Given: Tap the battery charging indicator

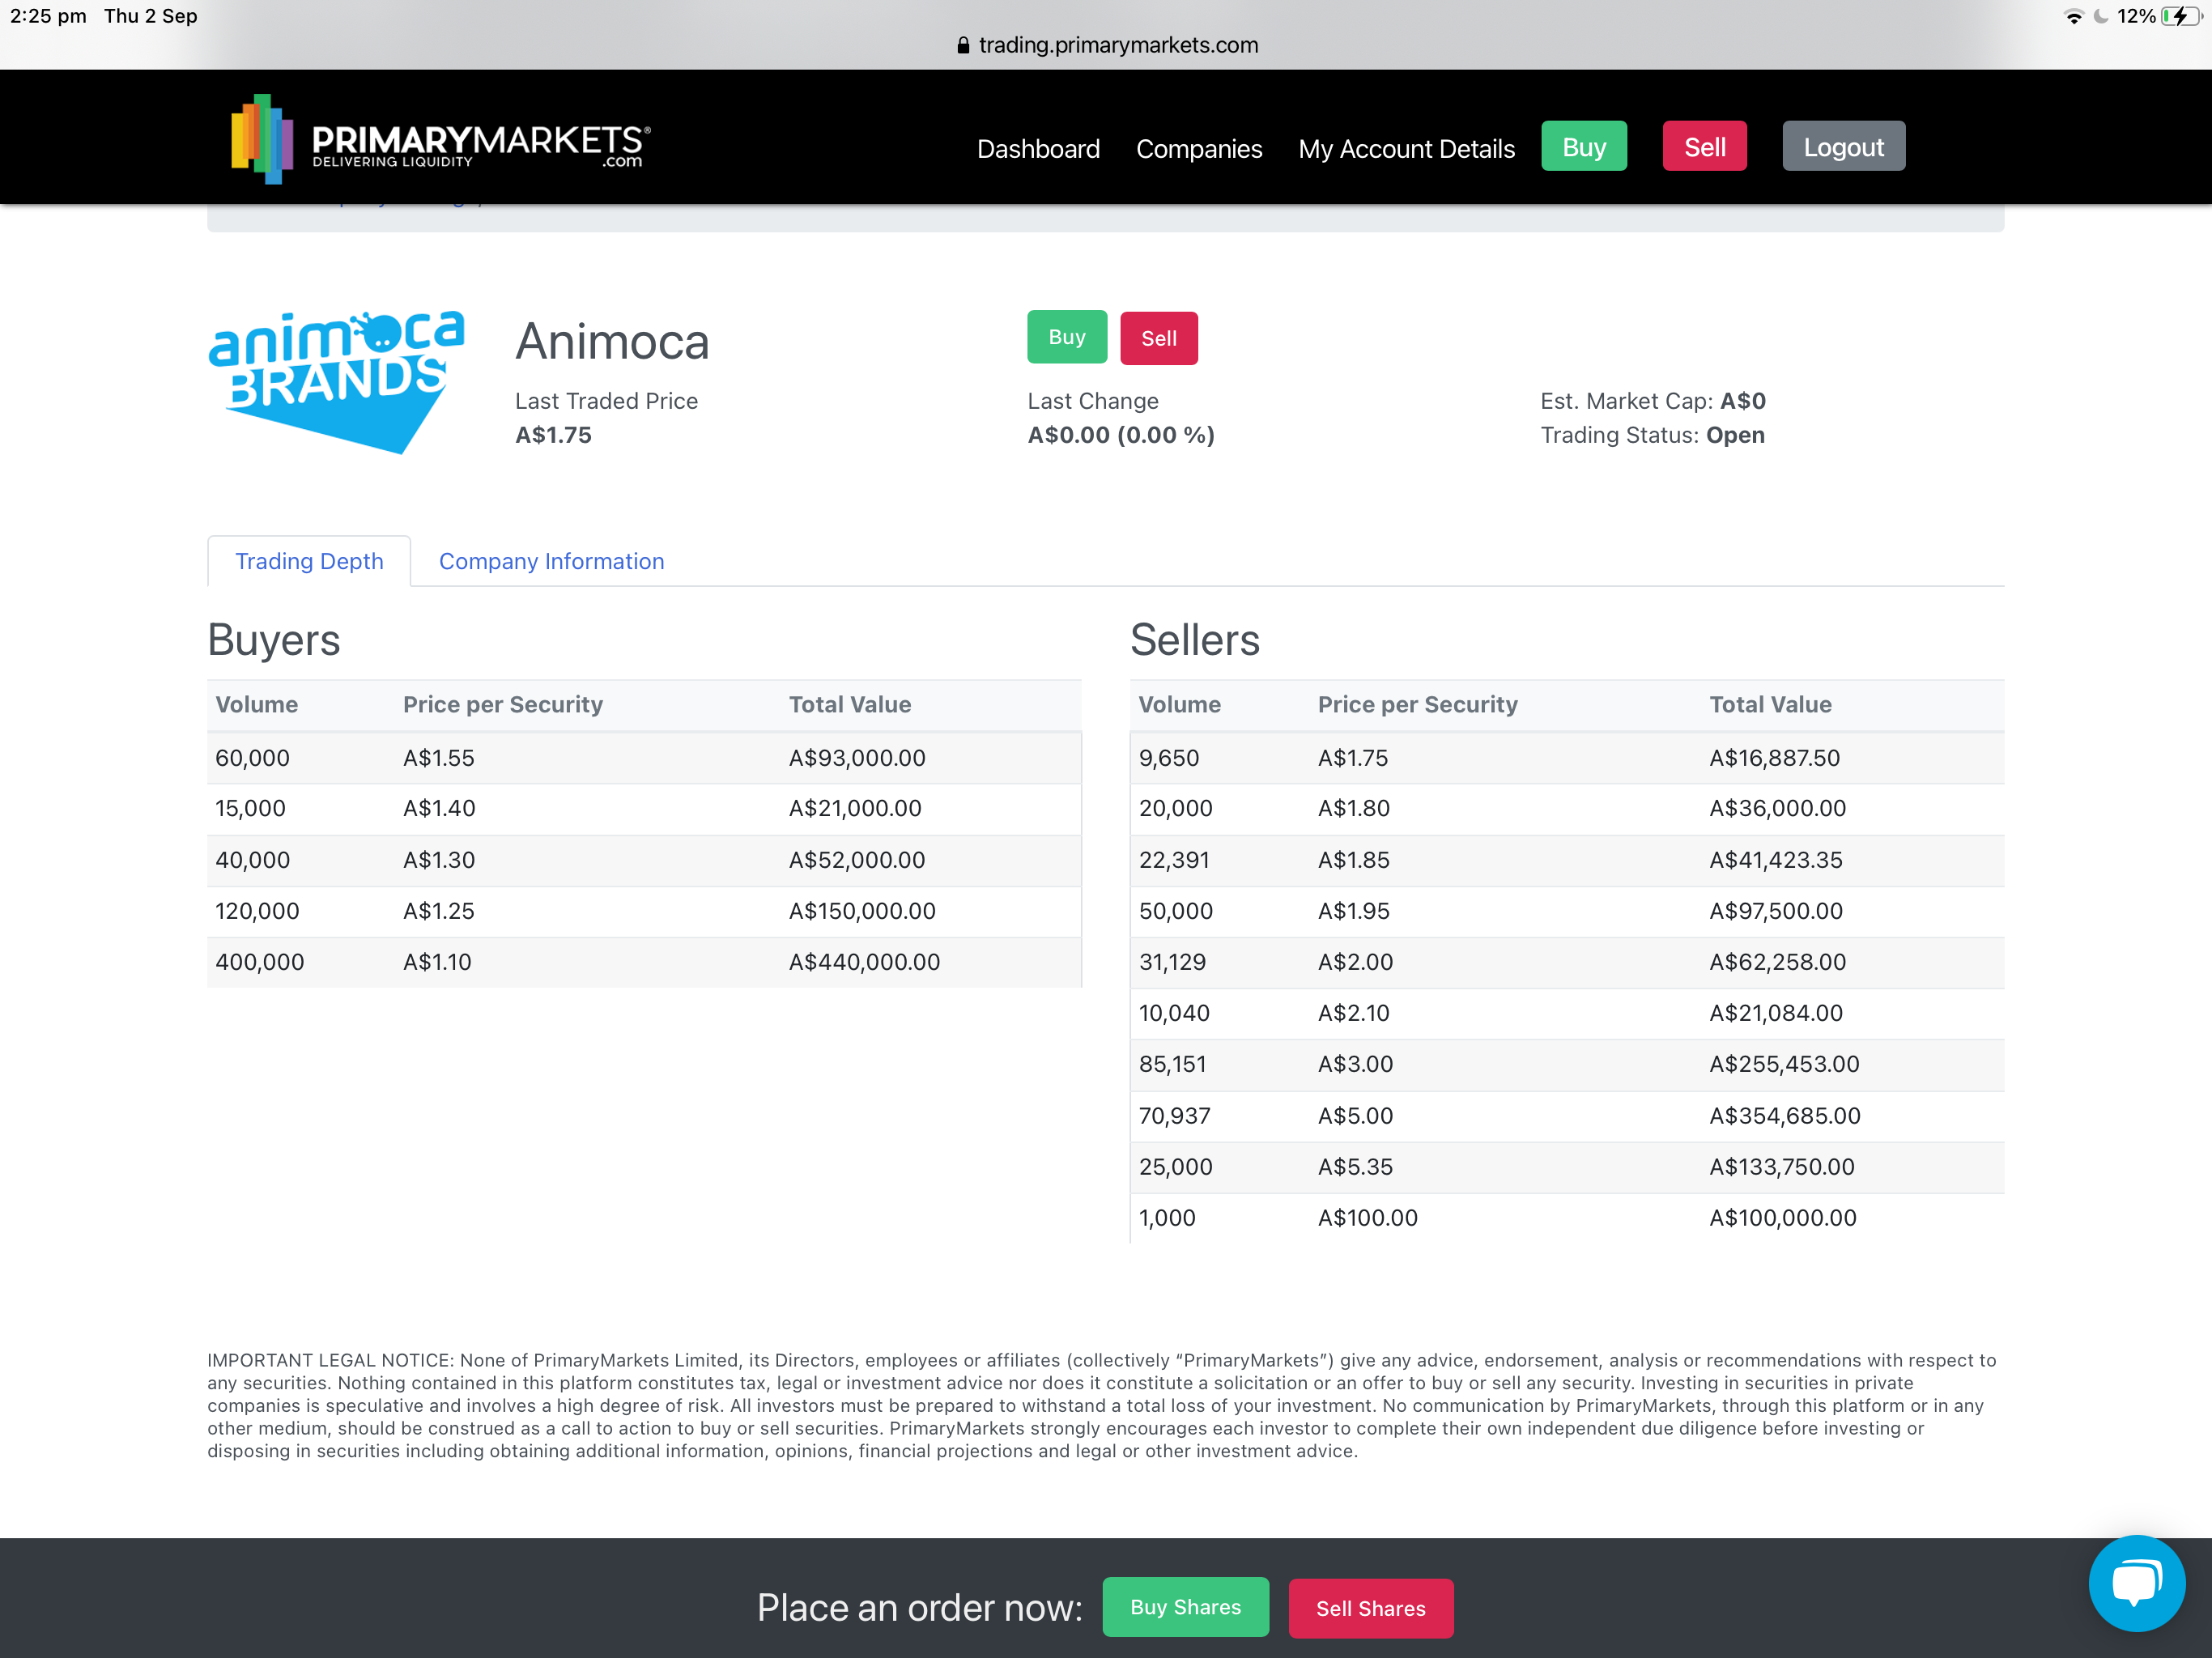Looking at the screenshot, I should coord(2181,16).
